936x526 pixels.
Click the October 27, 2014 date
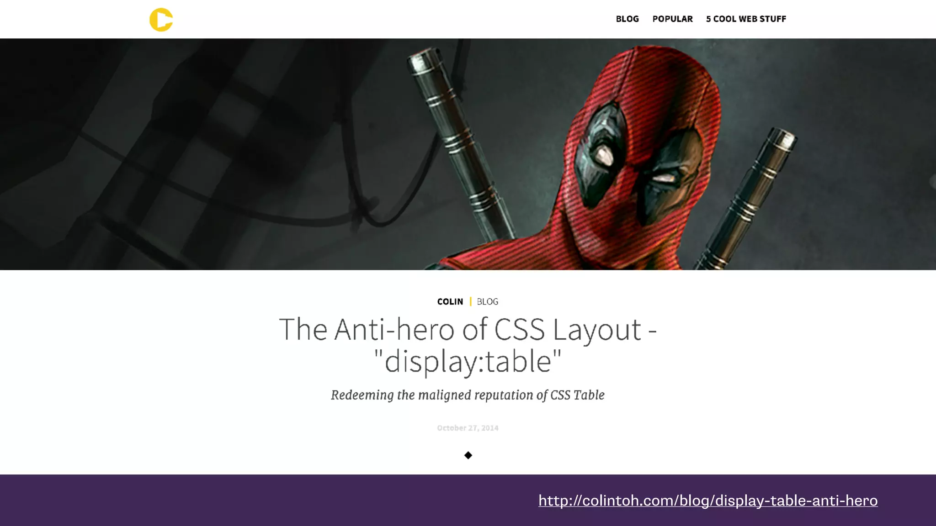[x=468, y=428]
